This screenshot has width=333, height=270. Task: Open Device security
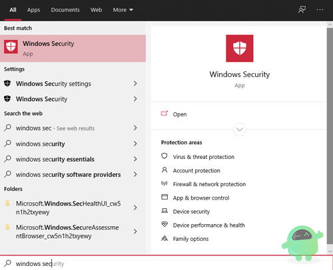click(x=191, y=211)
